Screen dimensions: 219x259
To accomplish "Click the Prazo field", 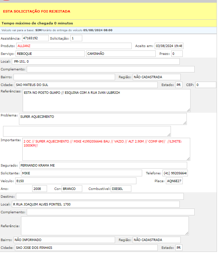I will 177,53.
